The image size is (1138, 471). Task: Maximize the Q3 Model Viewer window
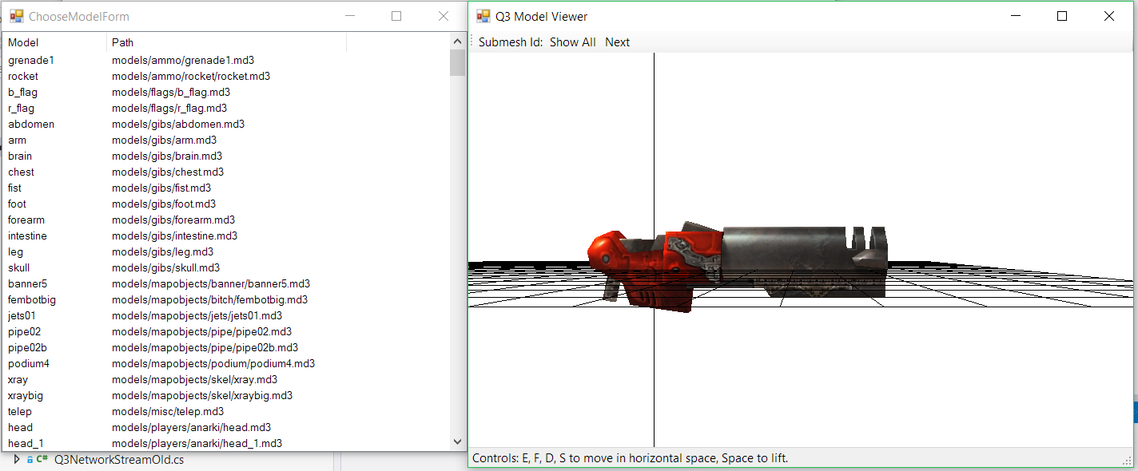(1062, 16)
